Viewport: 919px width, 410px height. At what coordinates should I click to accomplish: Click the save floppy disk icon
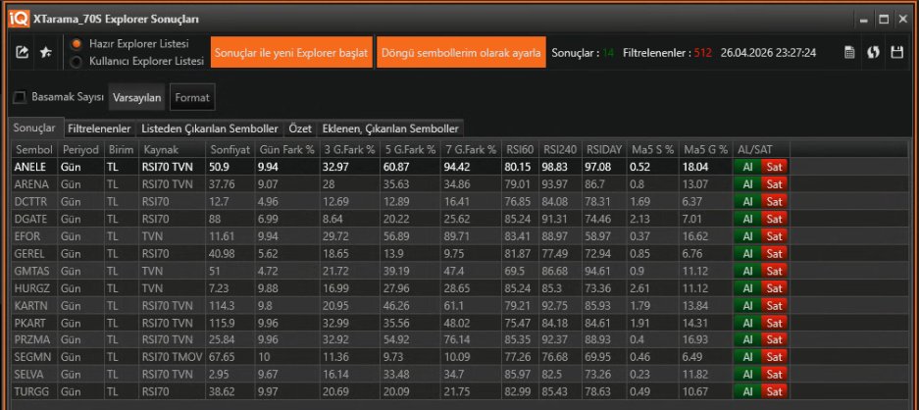tap(896, 52)
